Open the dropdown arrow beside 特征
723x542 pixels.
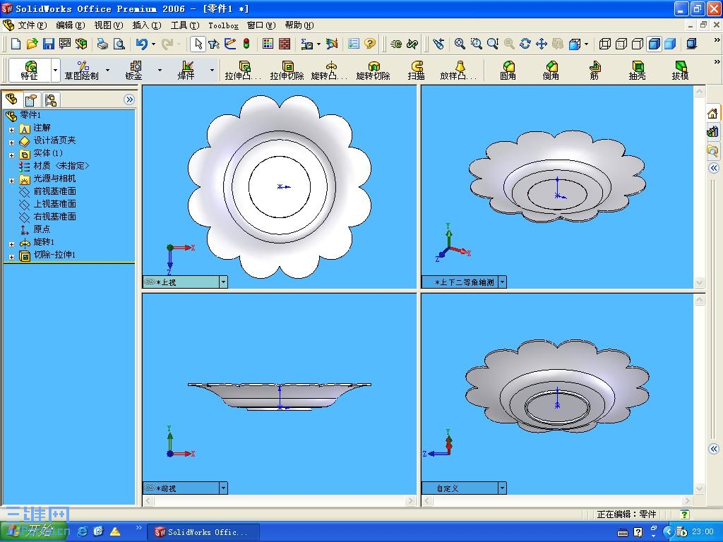click(x=55, y=70)
